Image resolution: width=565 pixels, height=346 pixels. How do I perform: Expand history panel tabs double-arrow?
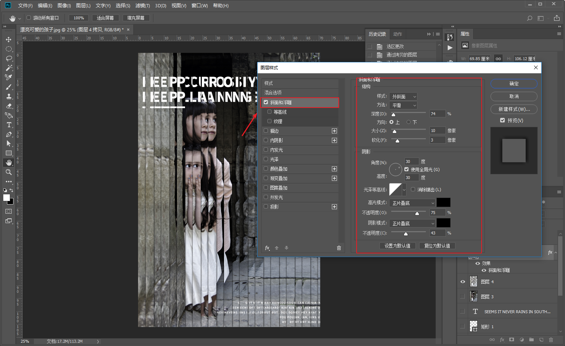429,34
